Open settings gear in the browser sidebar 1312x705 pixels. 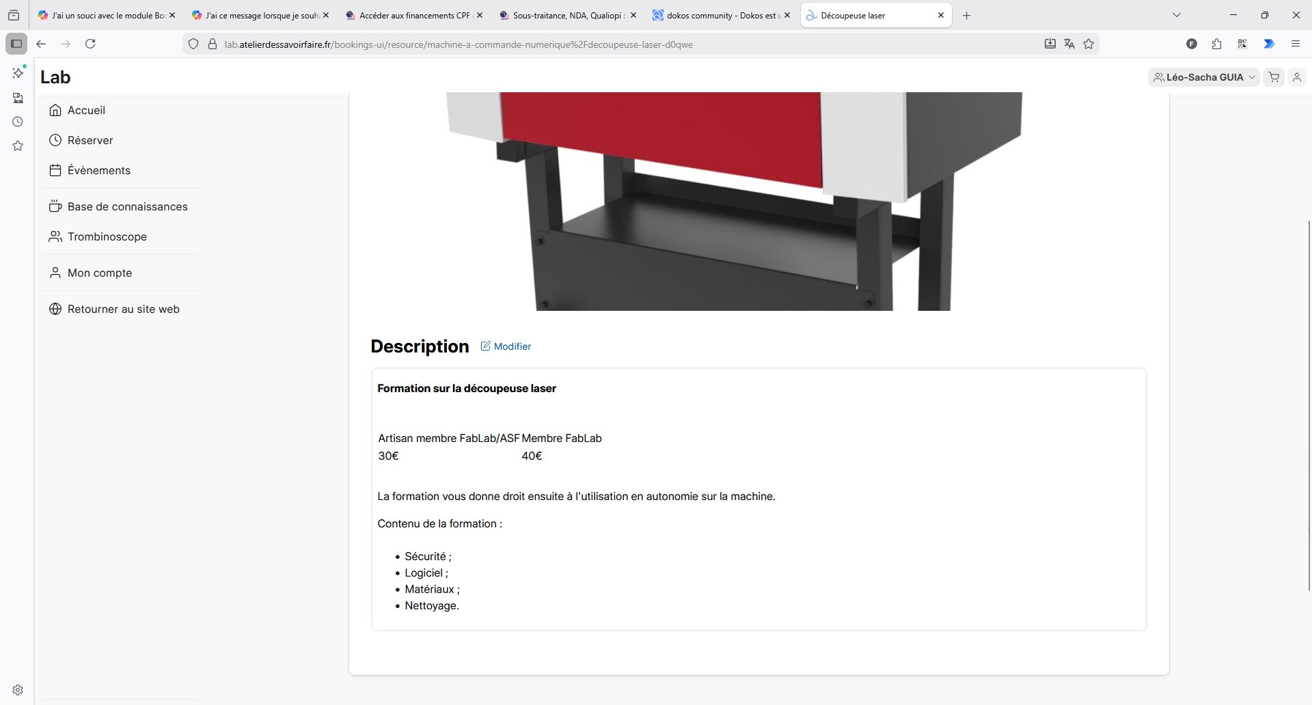click(x=18, y=690)
